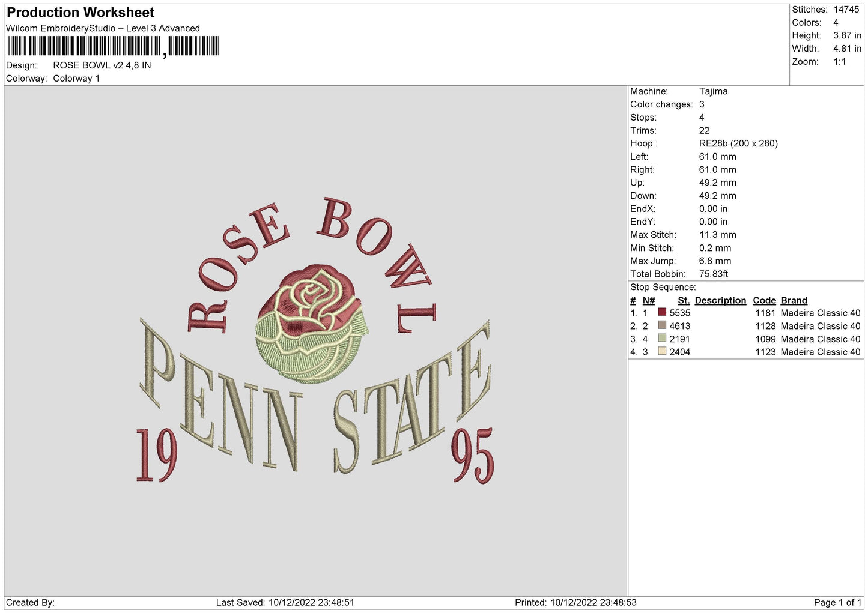Click the Zoom value '1:1'
This screenshot has height=613, width=868.
[840, 62]
